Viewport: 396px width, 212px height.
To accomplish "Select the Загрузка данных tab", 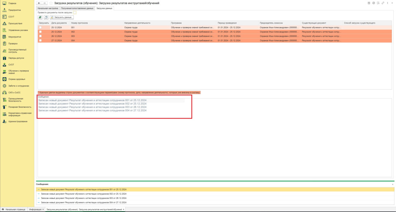I will click(x=104, y=8).
